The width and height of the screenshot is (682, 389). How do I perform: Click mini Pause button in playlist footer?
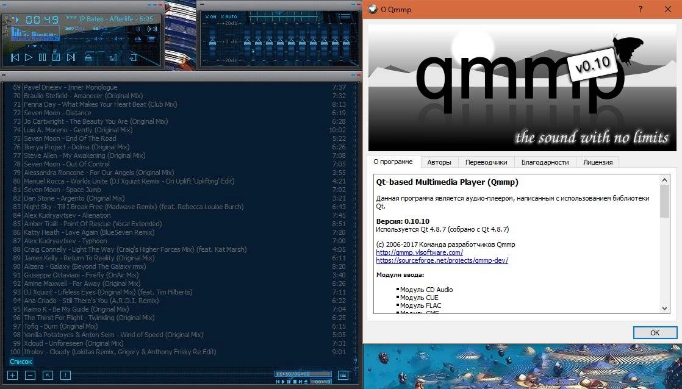pos(289,382)
